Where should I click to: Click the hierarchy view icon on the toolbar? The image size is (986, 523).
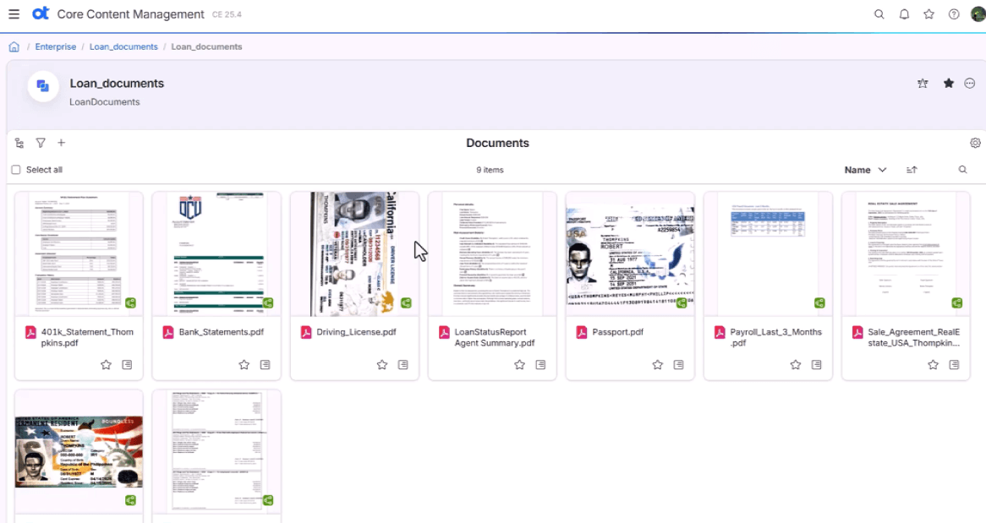(19, 143)
